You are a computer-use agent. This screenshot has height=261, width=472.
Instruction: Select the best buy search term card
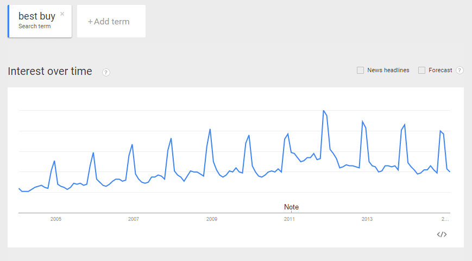tap(40, 21)
